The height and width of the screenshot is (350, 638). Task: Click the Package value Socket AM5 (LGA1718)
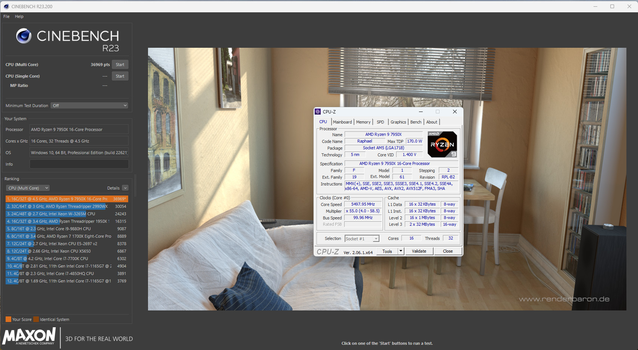click(x=383, y=148)
